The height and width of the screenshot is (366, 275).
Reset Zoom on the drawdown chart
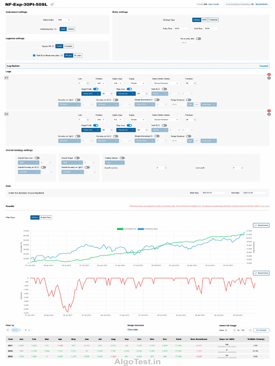coord(261,273)
